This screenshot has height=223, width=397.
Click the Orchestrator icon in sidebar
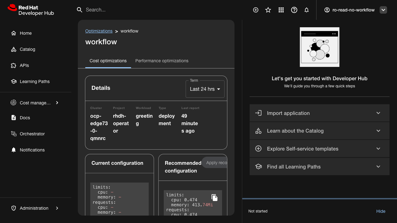(14, 134)
